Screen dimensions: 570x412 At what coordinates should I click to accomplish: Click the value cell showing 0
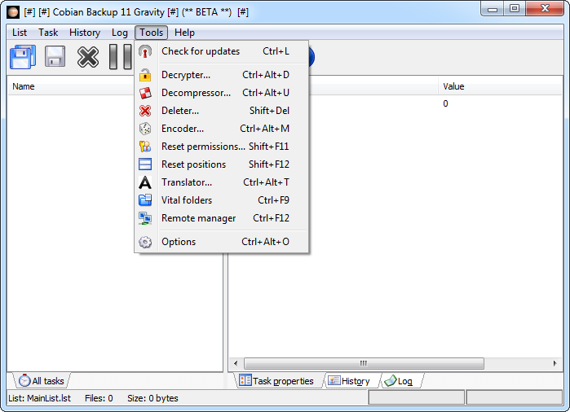click(x=445, y=104)
